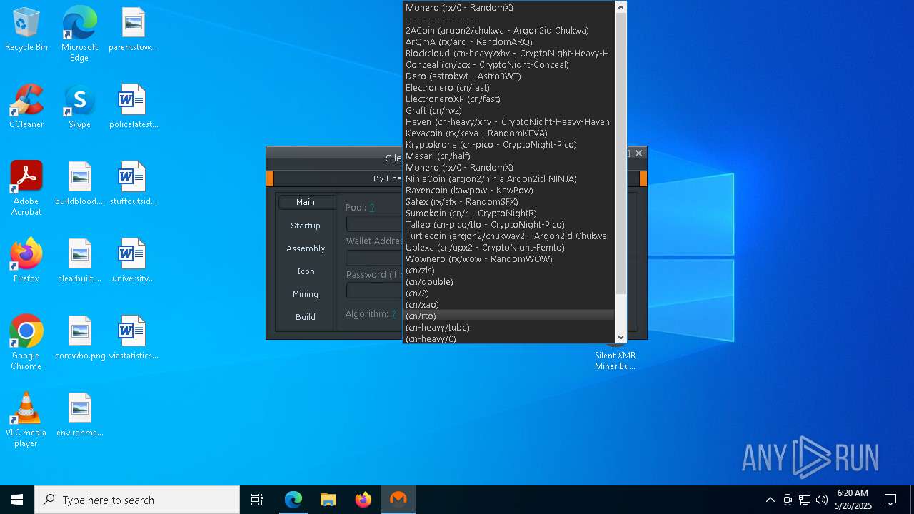Choose Kevacoin (rx/keva - RandomKEVA)
The width and height of the screenshot is (914, 514).
click(508, 133)
